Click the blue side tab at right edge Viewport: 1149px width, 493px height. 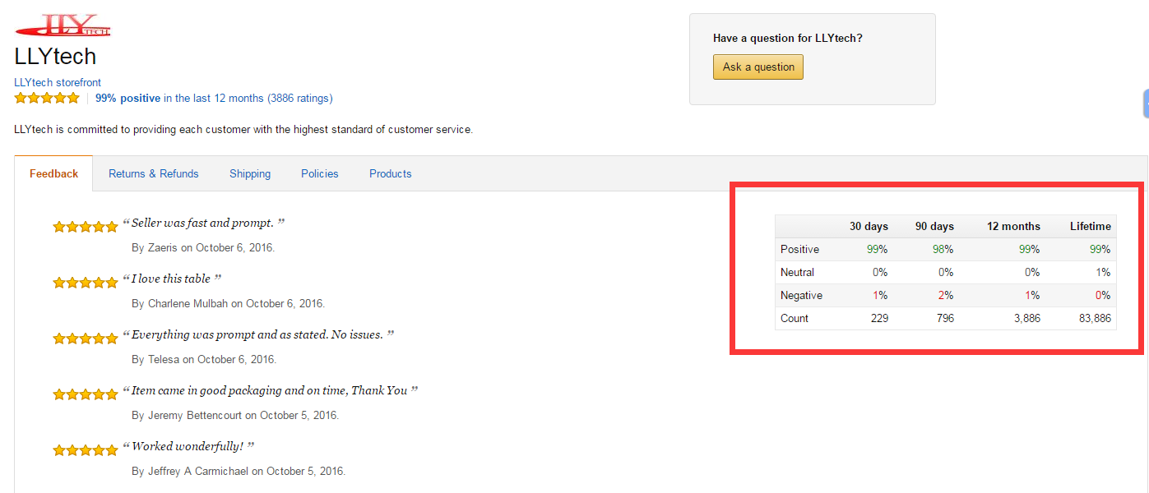[1146, 104]
